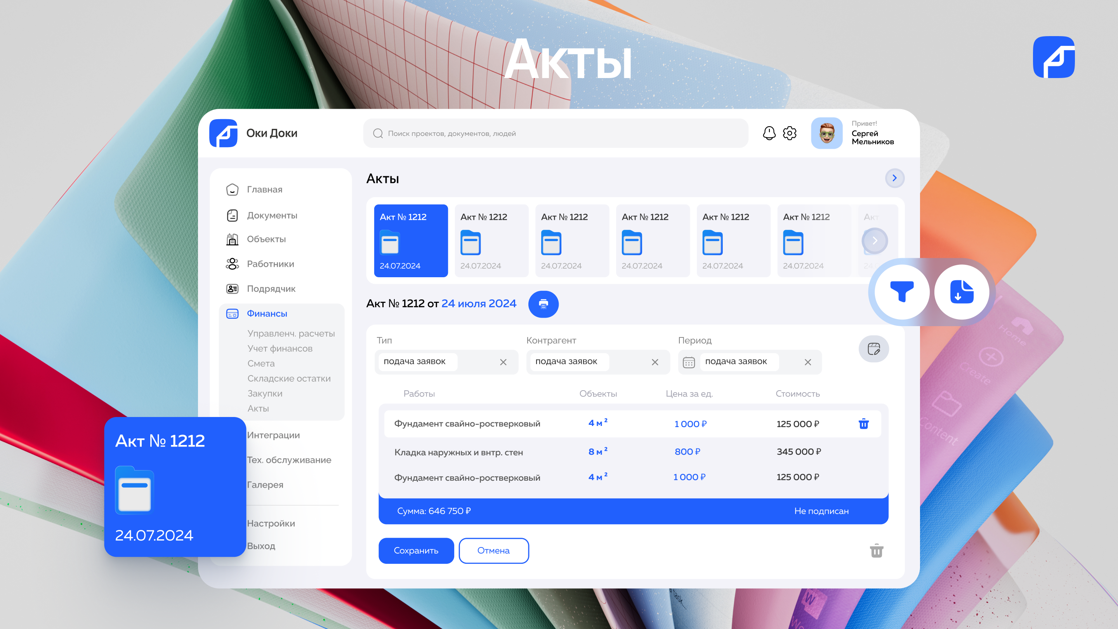Clear the Период field with its X
This screenshot has height=629, width=1118.
coord(808,362)
